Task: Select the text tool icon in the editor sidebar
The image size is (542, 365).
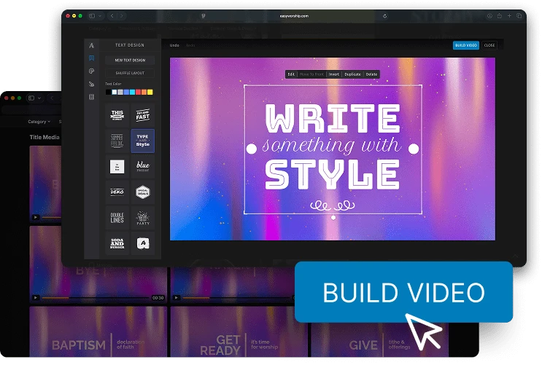Action: point(92,45)
